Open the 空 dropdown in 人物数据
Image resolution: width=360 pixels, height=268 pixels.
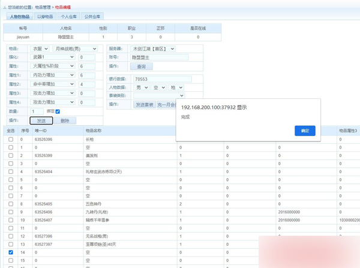click(158, 88)
